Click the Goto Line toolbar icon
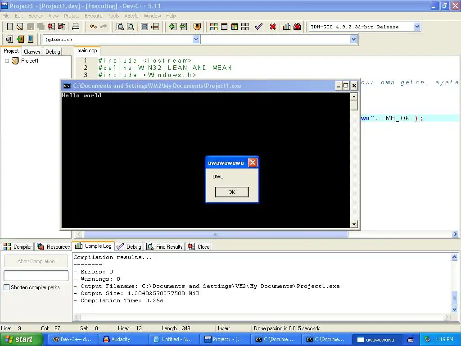The height and width of the screenshot is (346, 461). tap(155, 27)
